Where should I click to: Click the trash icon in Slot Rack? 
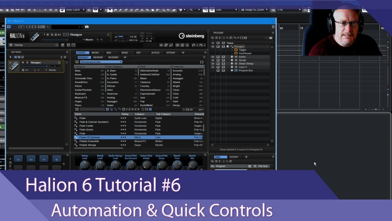(x=61, y=57)
